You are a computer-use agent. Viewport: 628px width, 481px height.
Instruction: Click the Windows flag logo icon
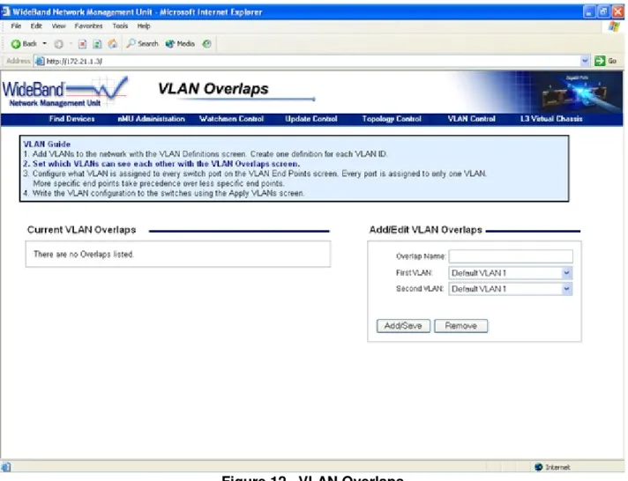(x=614, y=26)
